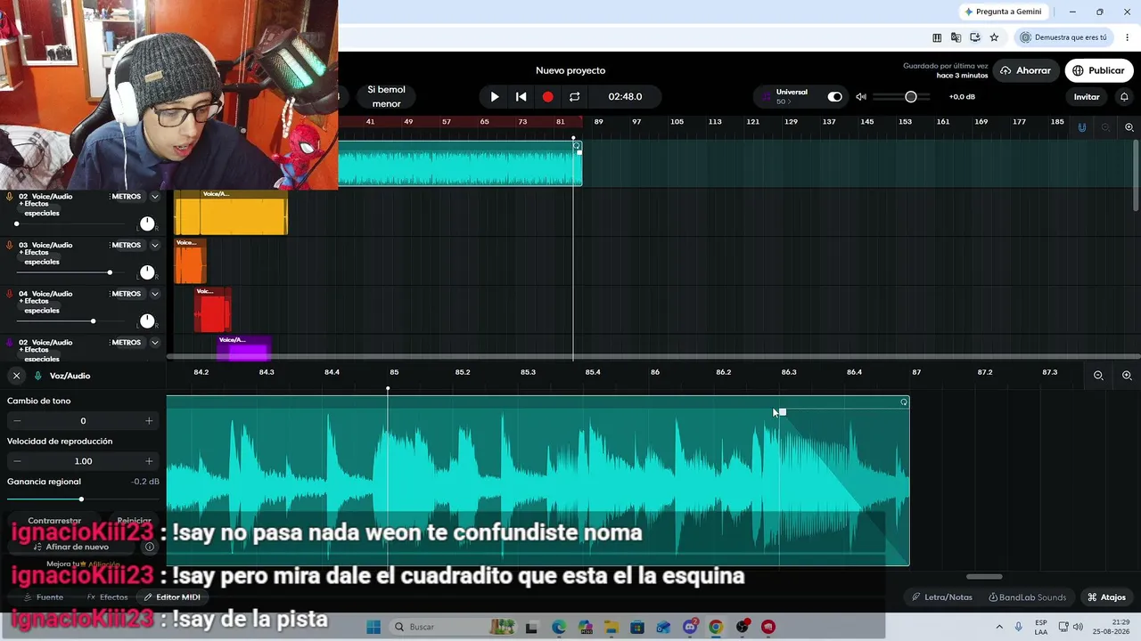The image size is (1141, 641).
Task: Open the Windows Start menu
Action: tap(373, 627)
